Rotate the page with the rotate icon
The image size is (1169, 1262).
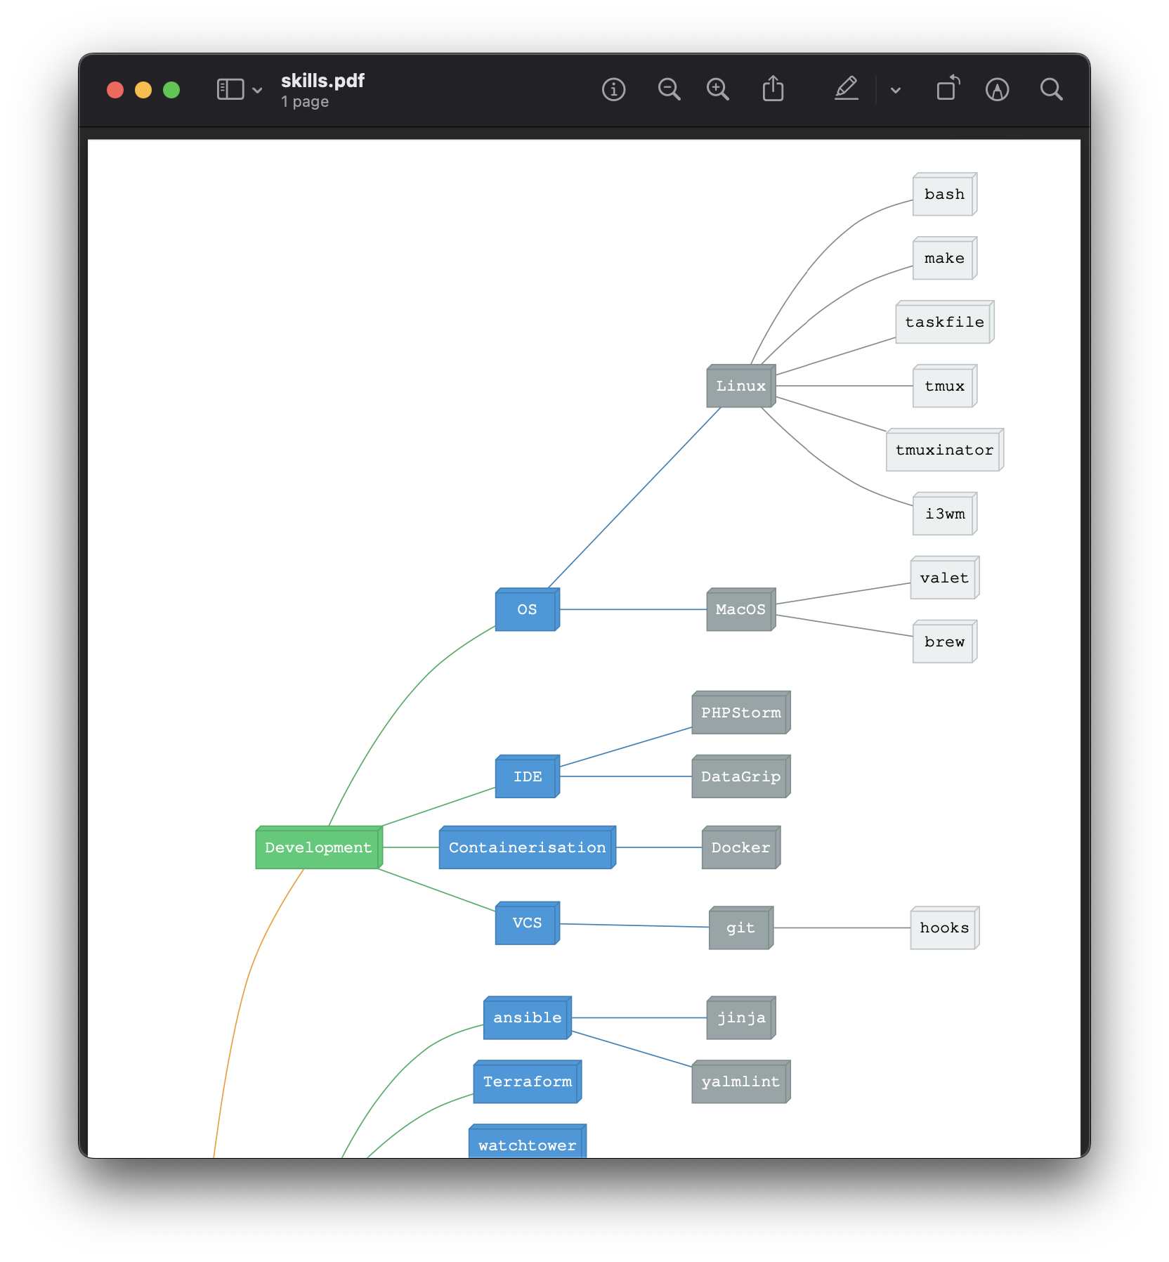[x=948, y=89]
